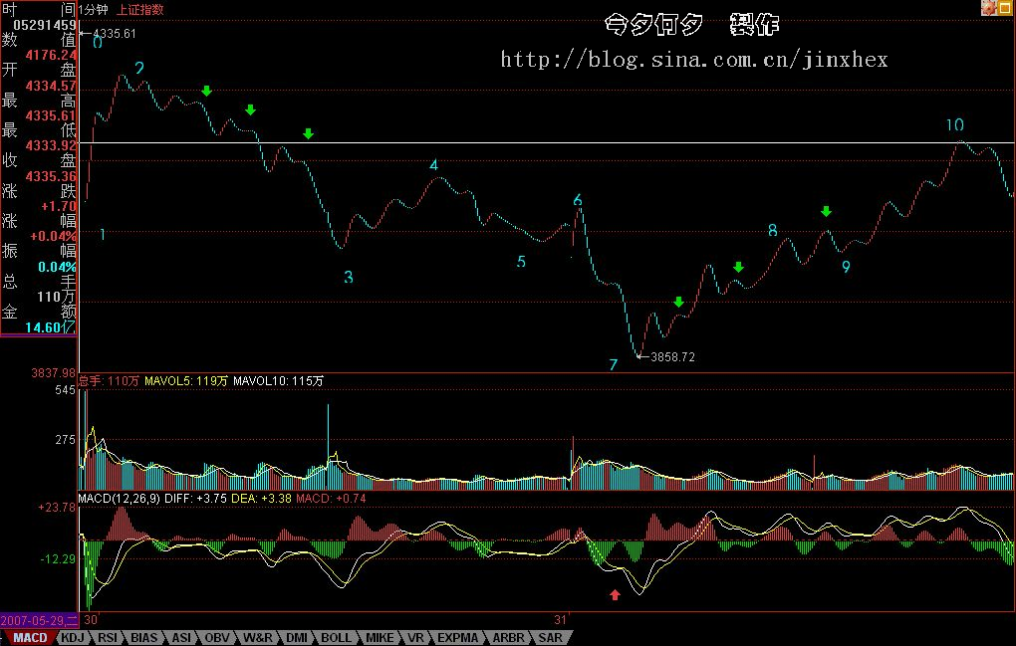Screen dimensions: 1016x646
Task: Select the OBV indicator tab
Action: [216, 637]
